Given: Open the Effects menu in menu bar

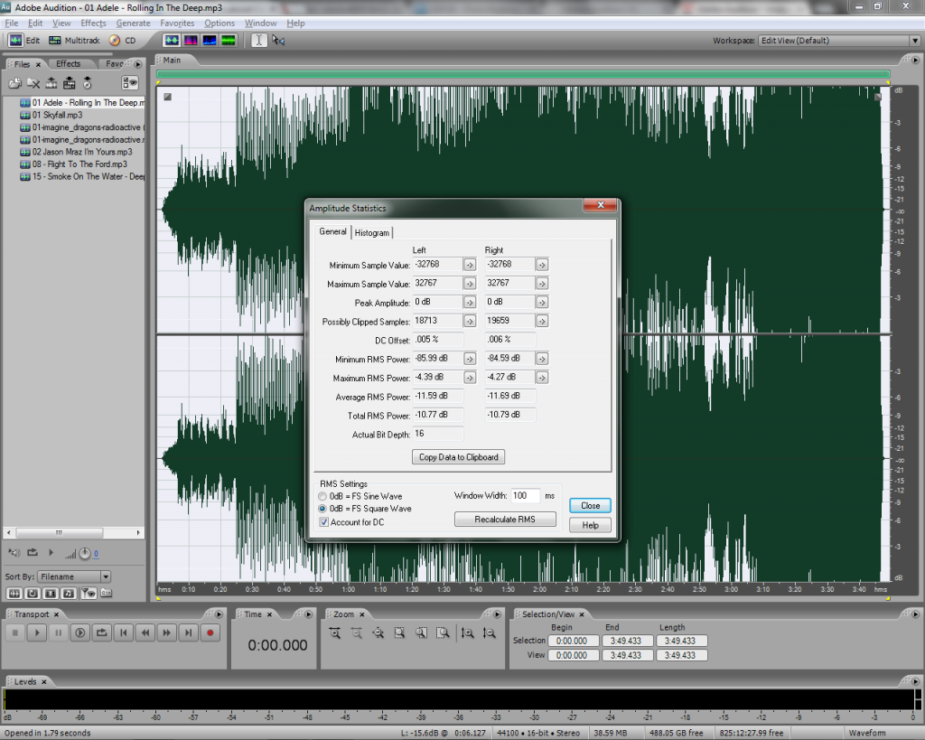Looking at the screenshot, I should 93,23.
